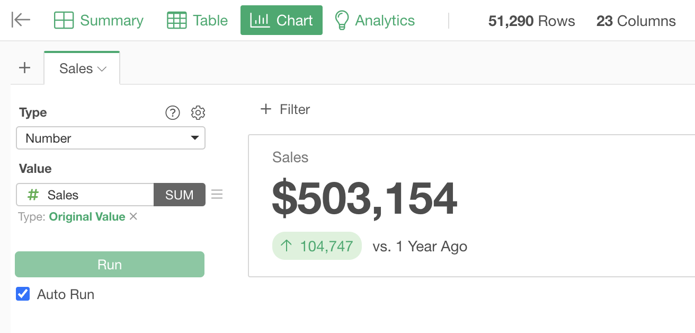The width and height of the screenshot is (695, 333).
Task: Open chart help question mark icon
Action: [x=173, y=112]
